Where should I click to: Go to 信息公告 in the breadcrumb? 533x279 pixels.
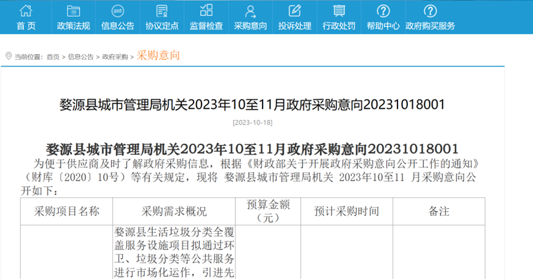81,57
